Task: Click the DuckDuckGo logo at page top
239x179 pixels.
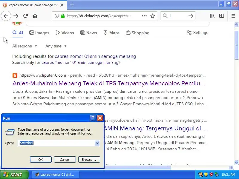Action: click(x=17, y=24)
